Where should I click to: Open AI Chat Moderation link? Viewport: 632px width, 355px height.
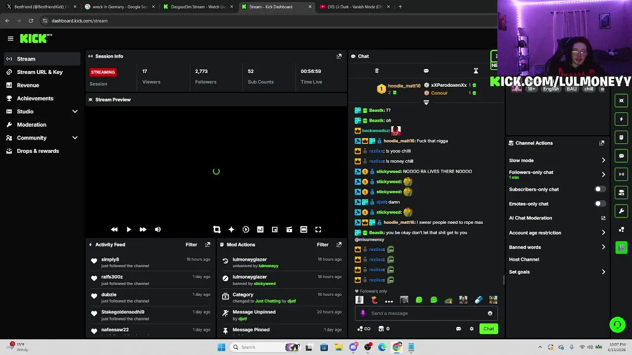tap(557, 218)
